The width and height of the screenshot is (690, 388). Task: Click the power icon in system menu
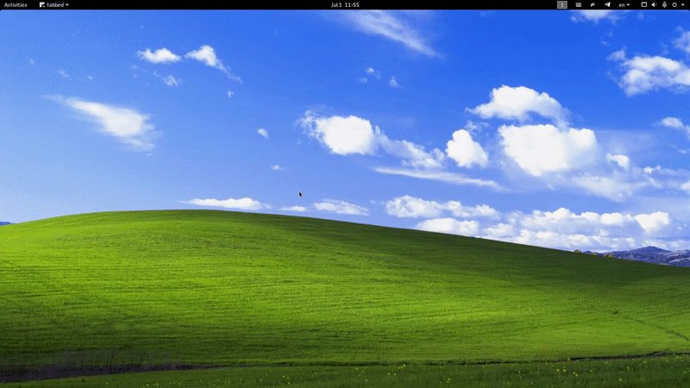coord(674,5)
